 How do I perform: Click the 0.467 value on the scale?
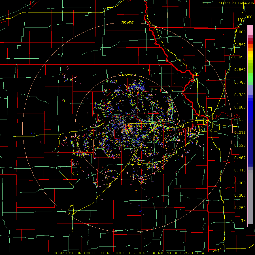pos(240,158)
